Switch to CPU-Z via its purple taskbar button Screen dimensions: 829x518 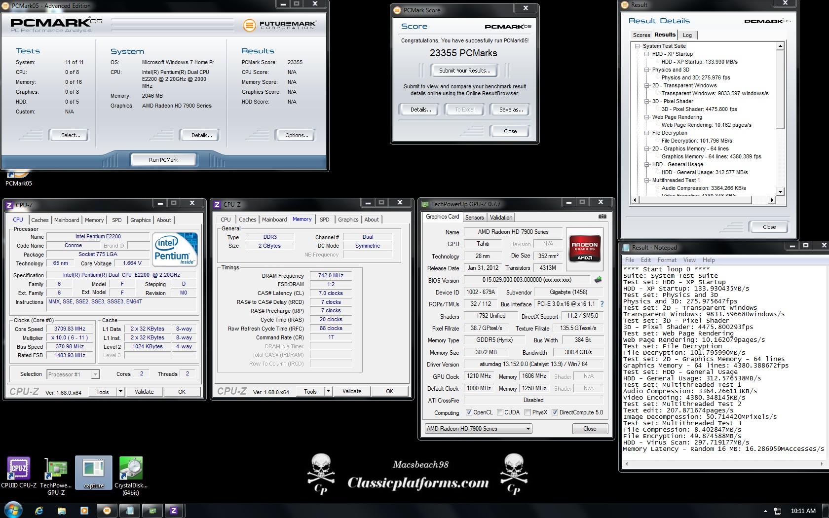(x=174, y=511)
